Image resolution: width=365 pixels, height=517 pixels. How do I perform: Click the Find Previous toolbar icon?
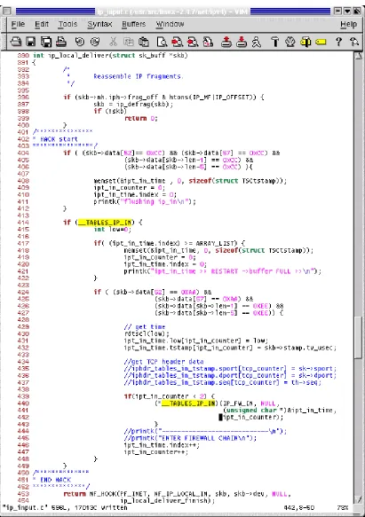click(x=193, y=42)
